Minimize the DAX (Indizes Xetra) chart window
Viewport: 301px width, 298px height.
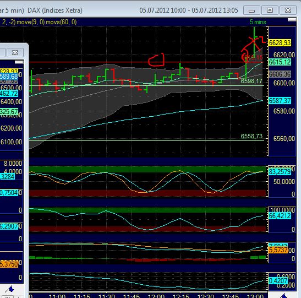pos(251,10)
